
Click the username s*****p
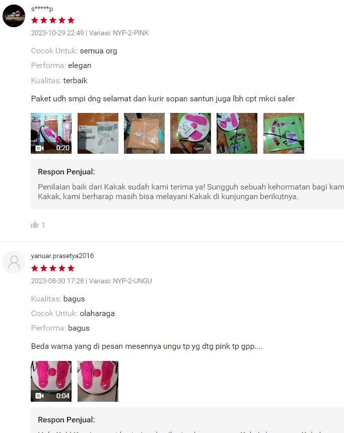(42, 9)
